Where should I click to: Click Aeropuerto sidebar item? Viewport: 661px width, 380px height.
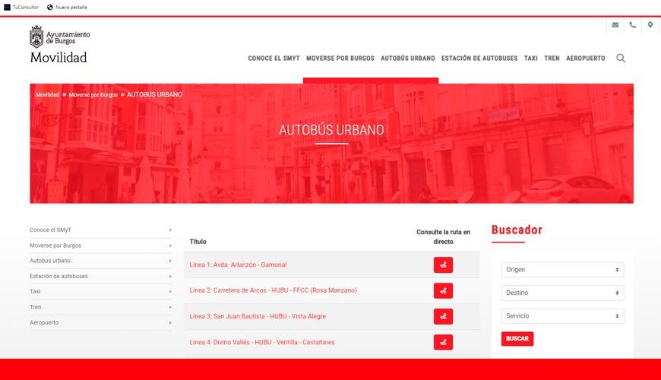tap(44, 323)
